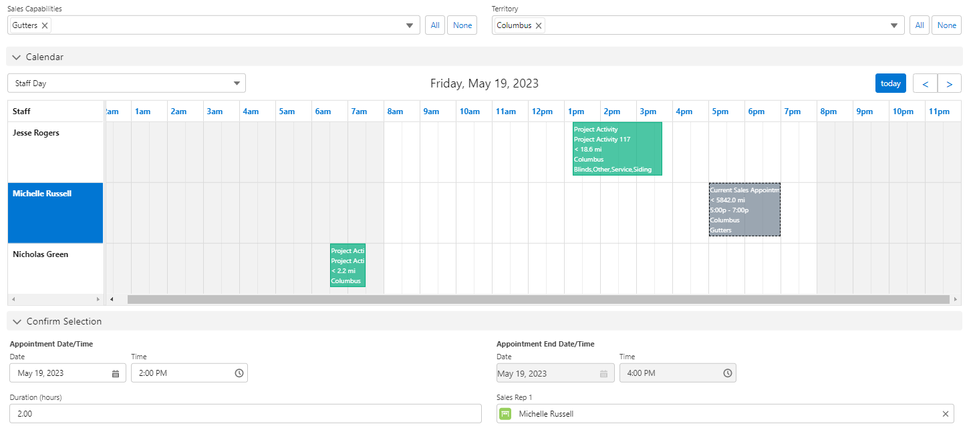Navigate to the next day
The image size is (971, 426).
(x=949, y=83)
